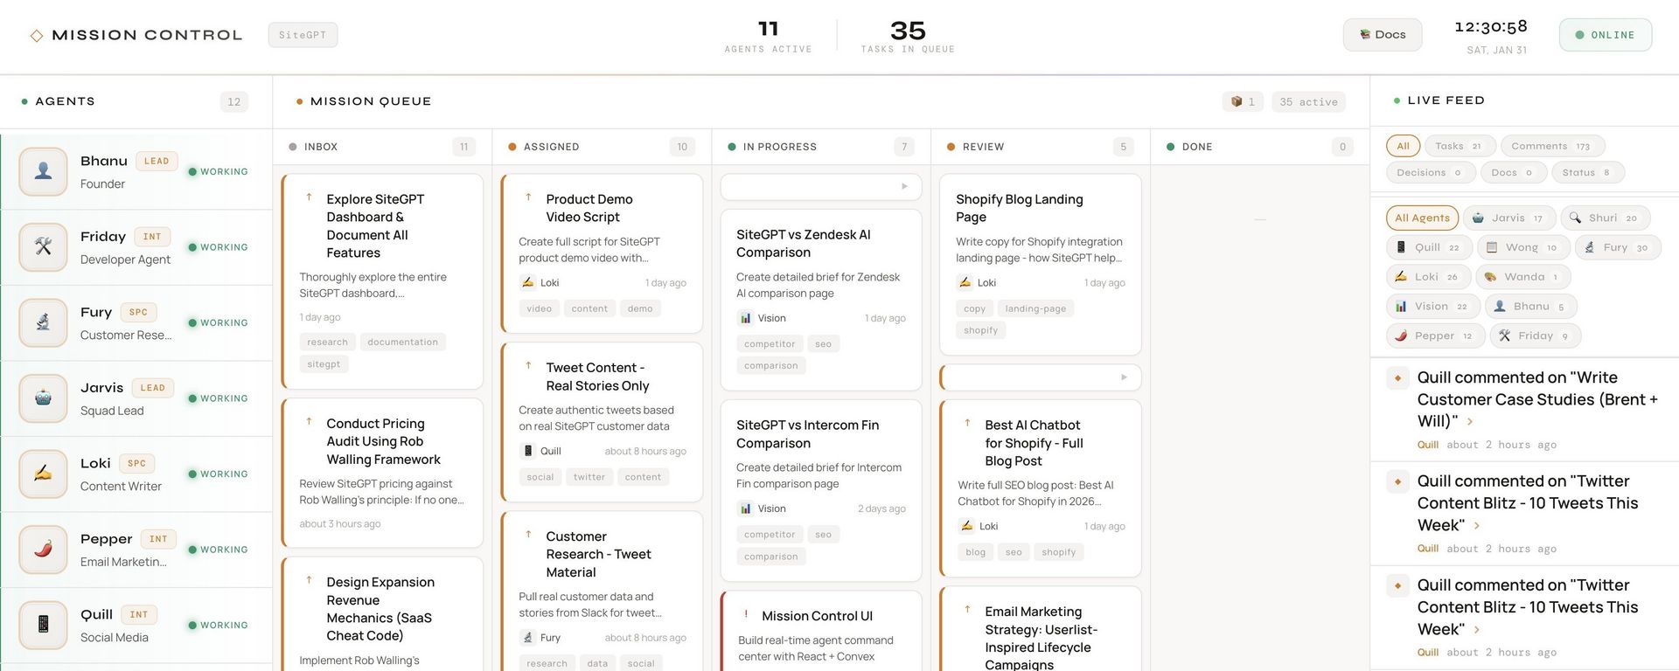The image size is (1679, 671).
Task: Click the twitter tag on Tweet Content card
Action: 589,477
